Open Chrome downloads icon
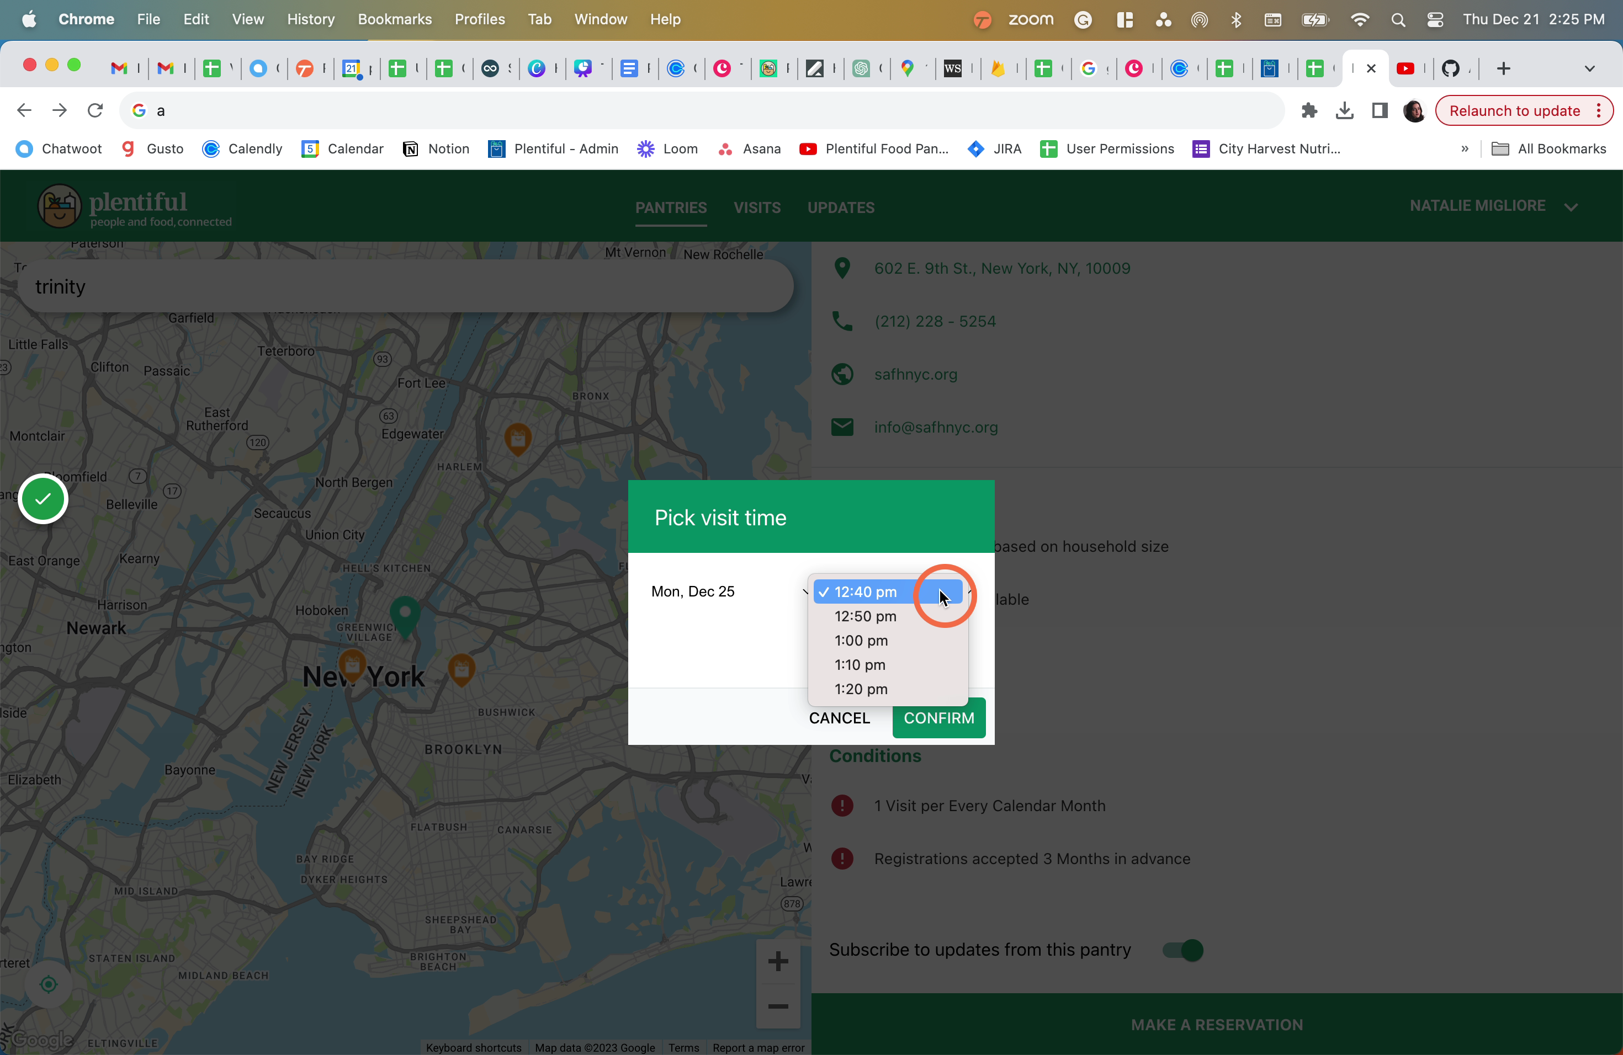This screenshot has height=1055, width=1623. coord(1344,110)
